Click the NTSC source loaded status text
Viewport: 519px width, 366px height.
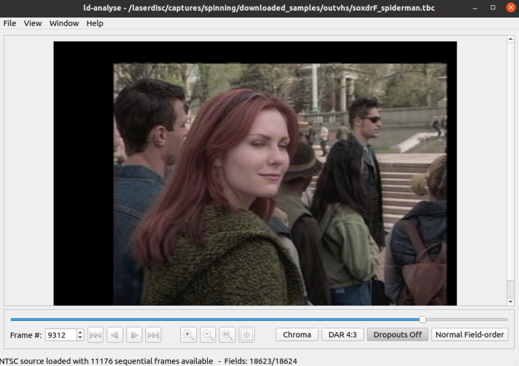148,361
